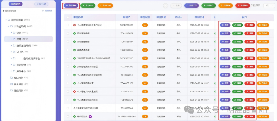The image size is (277, 121).
Task: Expand the 知略 folder arrow
Action: click(11, 39)
